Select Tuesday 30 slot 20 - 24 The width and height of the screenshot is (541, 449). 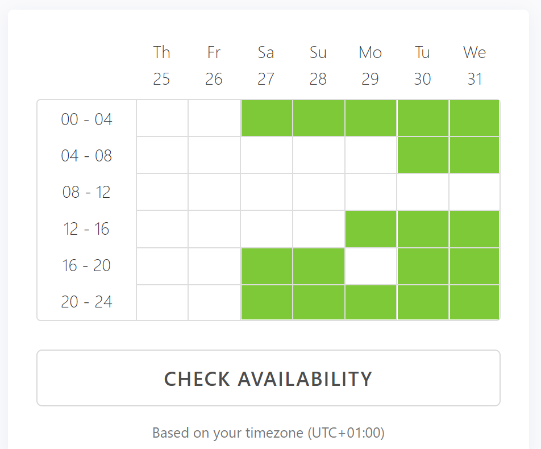(x=423, y=302)
